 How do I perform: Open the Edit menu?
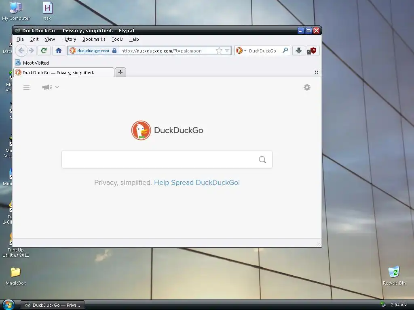pos(34,39)
